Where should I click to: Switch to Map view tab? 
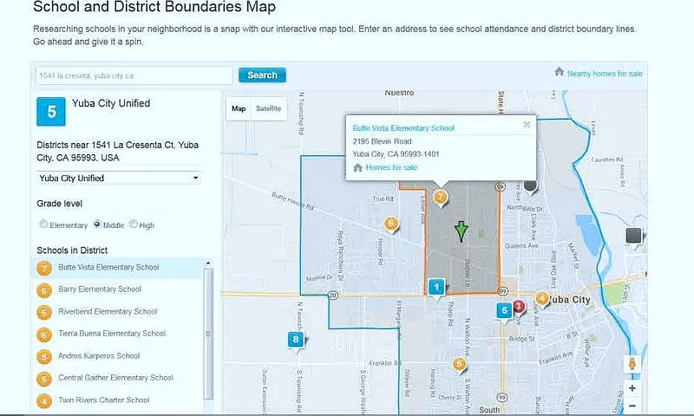coord(238,108)
